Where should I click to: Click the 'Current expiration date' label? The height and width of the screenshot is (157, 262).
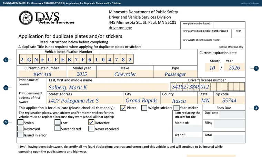tap(218, 53)
